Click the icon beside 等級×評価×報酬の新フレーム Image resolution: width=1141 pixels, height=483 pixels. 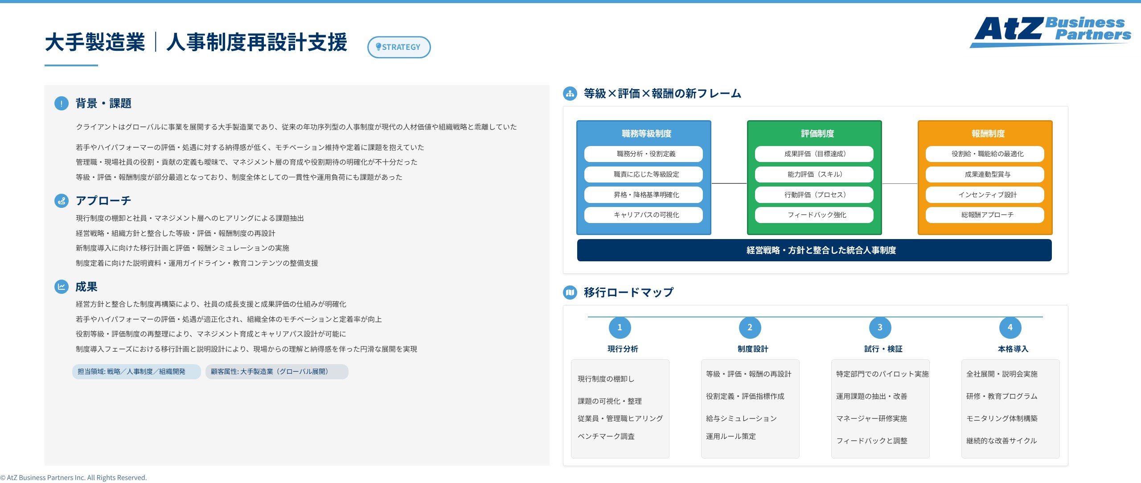(570, 93)
